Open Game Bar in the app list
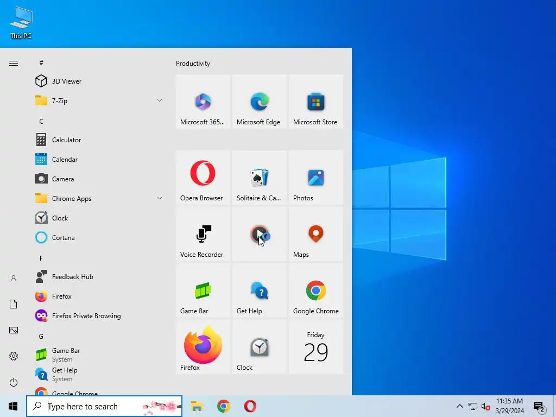 99,355
